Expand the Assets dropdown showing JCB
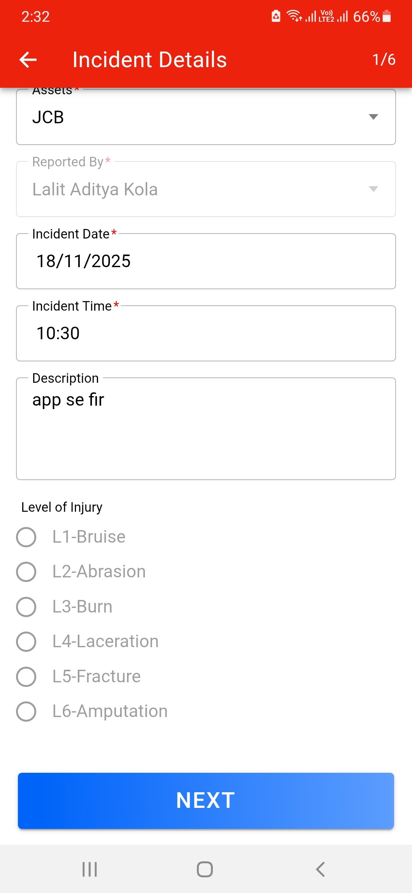The width and height of the screenshot is (412, 893). point(206,117)
